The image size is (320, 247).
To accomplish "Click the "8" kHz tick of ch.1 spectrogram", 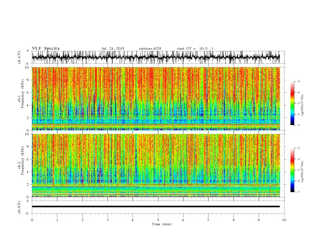I will click(x=28, y=80).
